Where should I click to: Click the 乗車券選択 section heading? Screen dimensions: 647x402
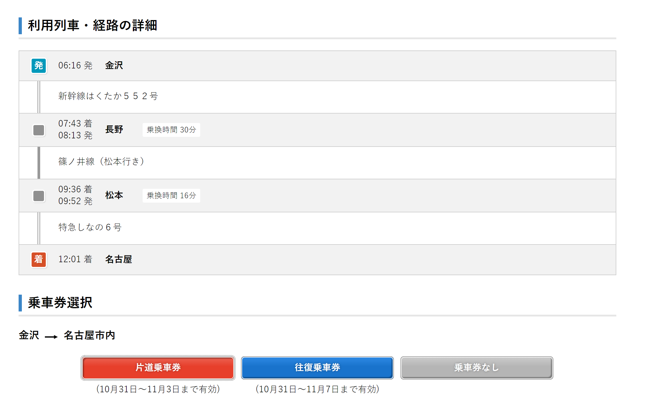pos(60,303)
